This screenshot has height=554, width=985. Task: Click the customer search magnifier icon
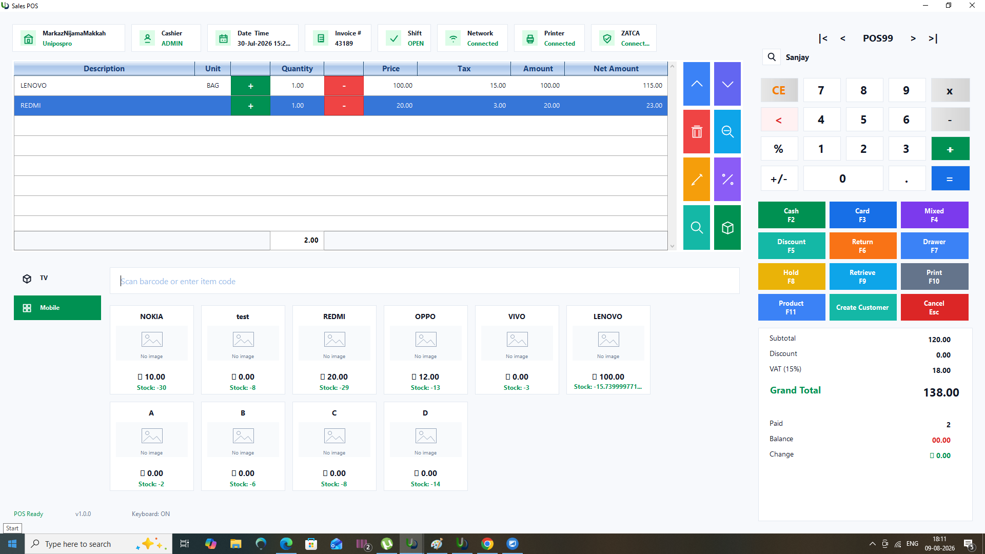tap(772, 57)
